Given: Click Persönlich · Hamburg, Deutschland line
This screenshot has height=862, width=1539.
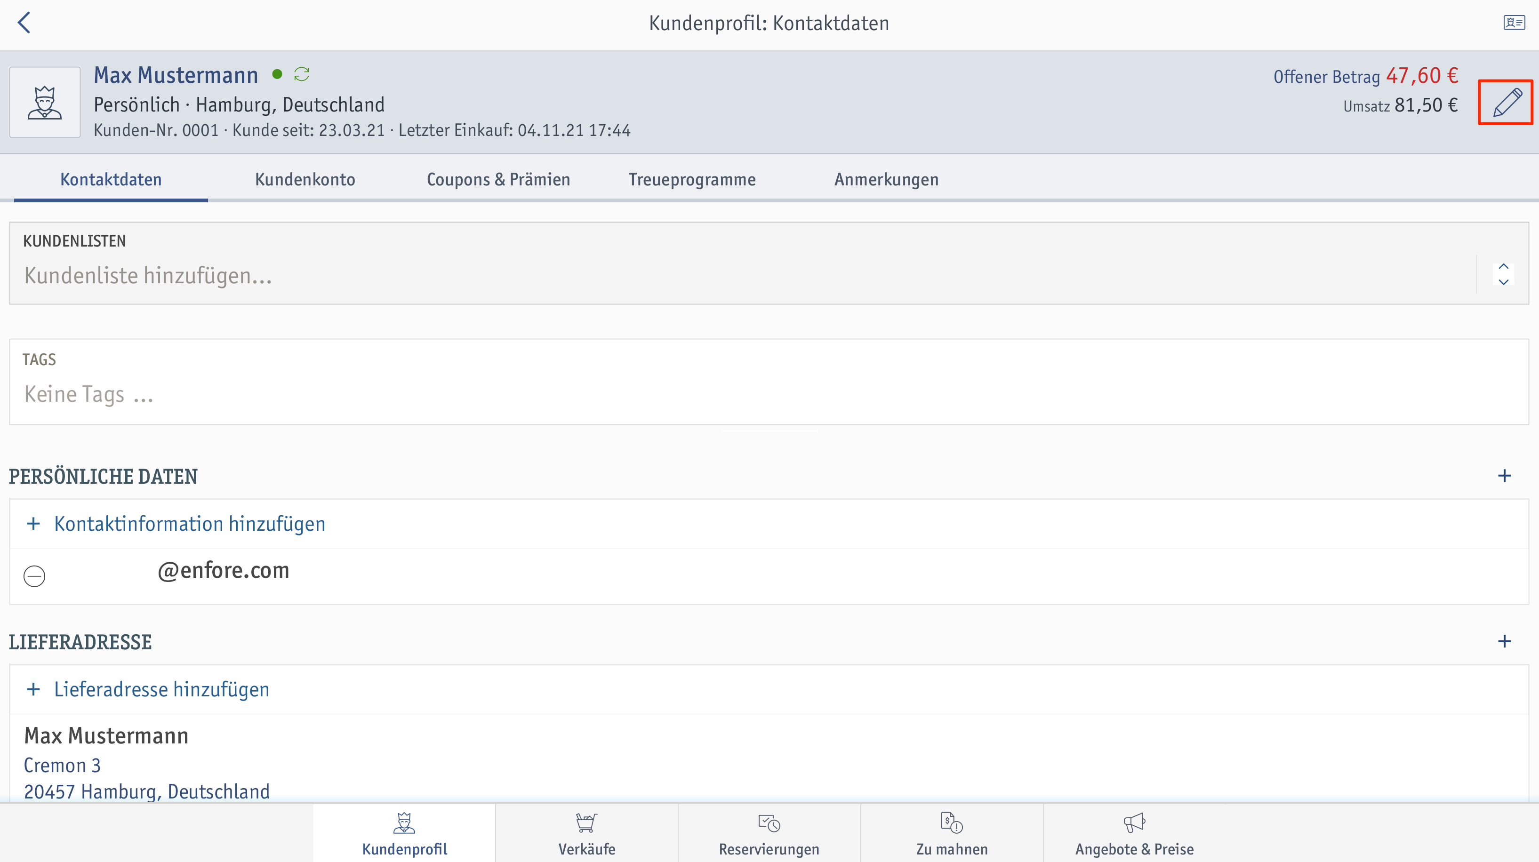Looking at the screenshot, I should 239,104.
